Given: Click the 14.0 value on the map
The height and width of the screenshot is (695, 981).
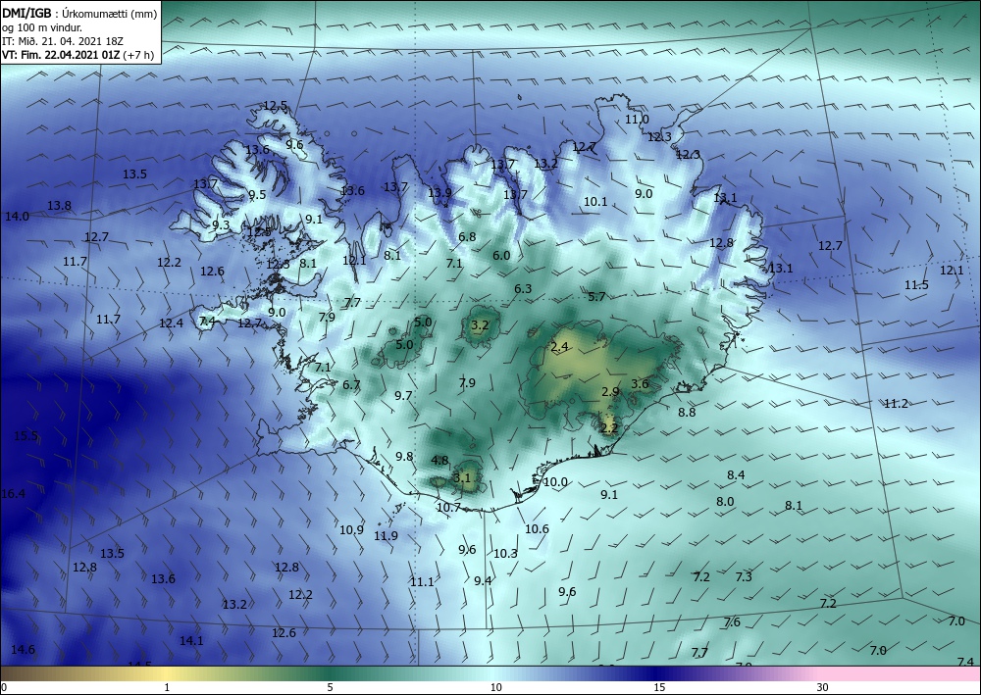Looking at the screenshot, I should point(17,217).
